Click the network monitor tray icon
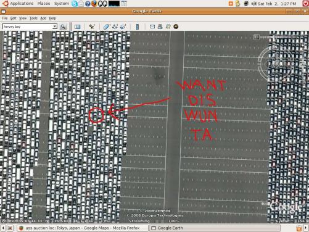This screenshot has width=309, height=232. (246, 4)
